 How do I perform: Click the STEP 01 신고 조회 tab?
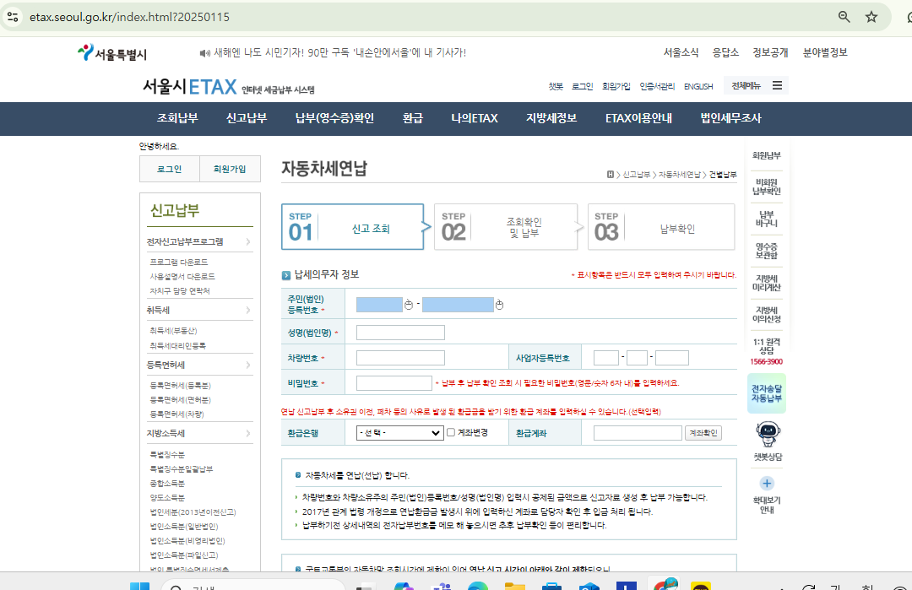352,227
